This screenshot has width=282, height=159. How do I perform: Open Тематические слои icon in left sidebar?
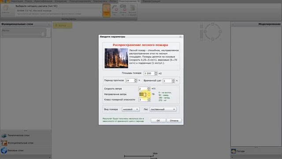pos(4,136)
